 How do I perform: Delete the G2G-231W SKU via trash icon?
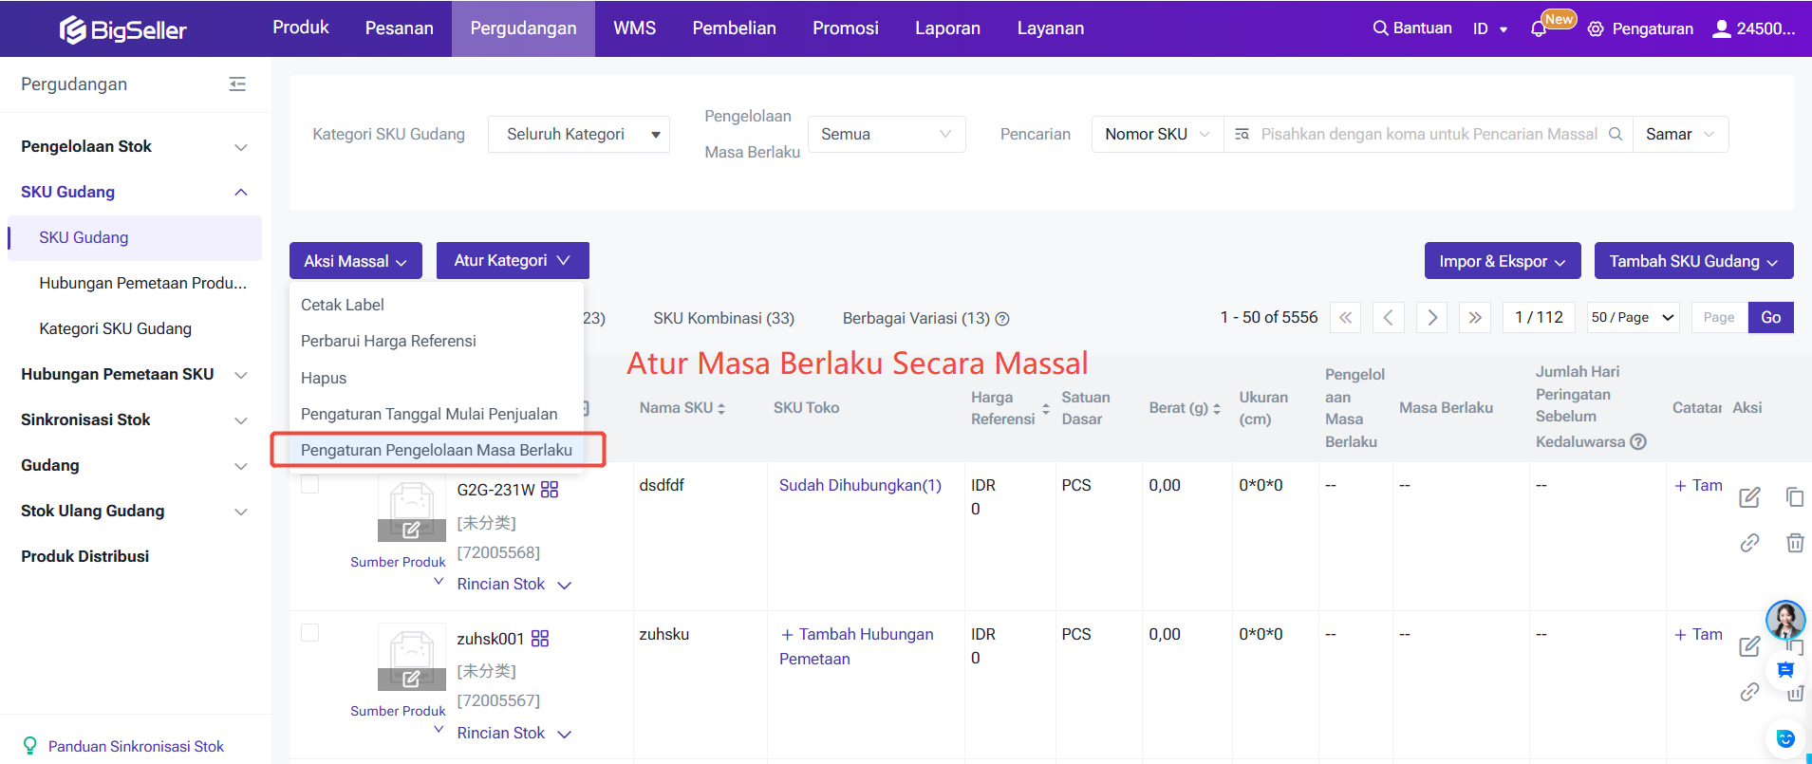coord(1794,543)
